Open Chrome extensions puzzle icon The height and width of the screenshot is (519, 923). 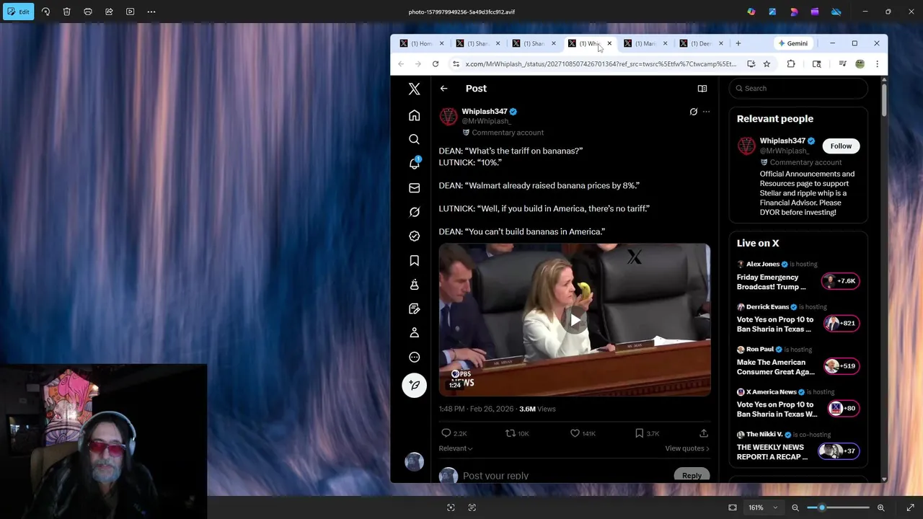point(791,63)
